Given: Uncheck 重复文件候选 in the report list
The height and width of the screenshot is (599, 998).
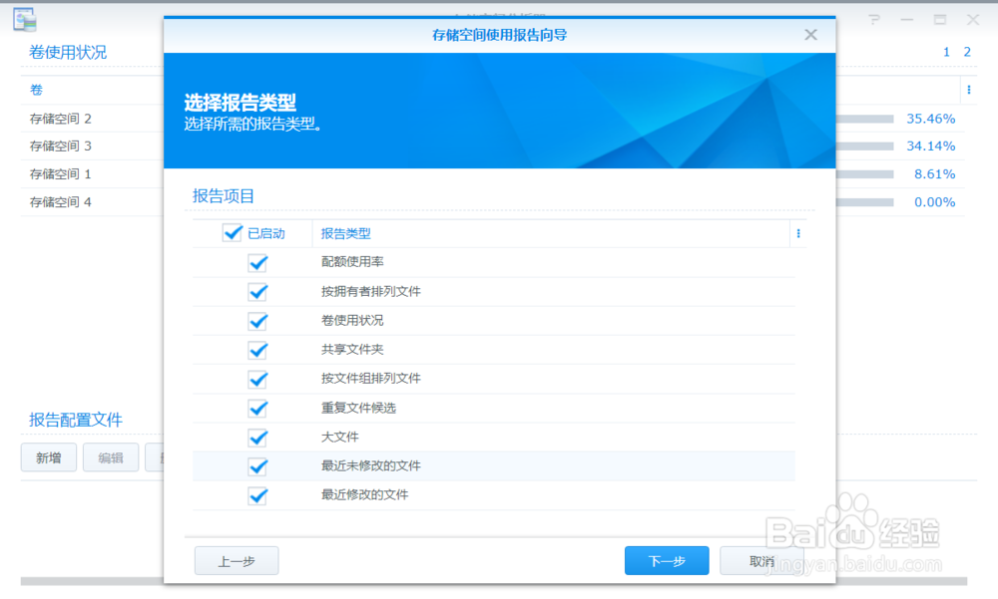Looking at the screenshot, I should [257, 409].
